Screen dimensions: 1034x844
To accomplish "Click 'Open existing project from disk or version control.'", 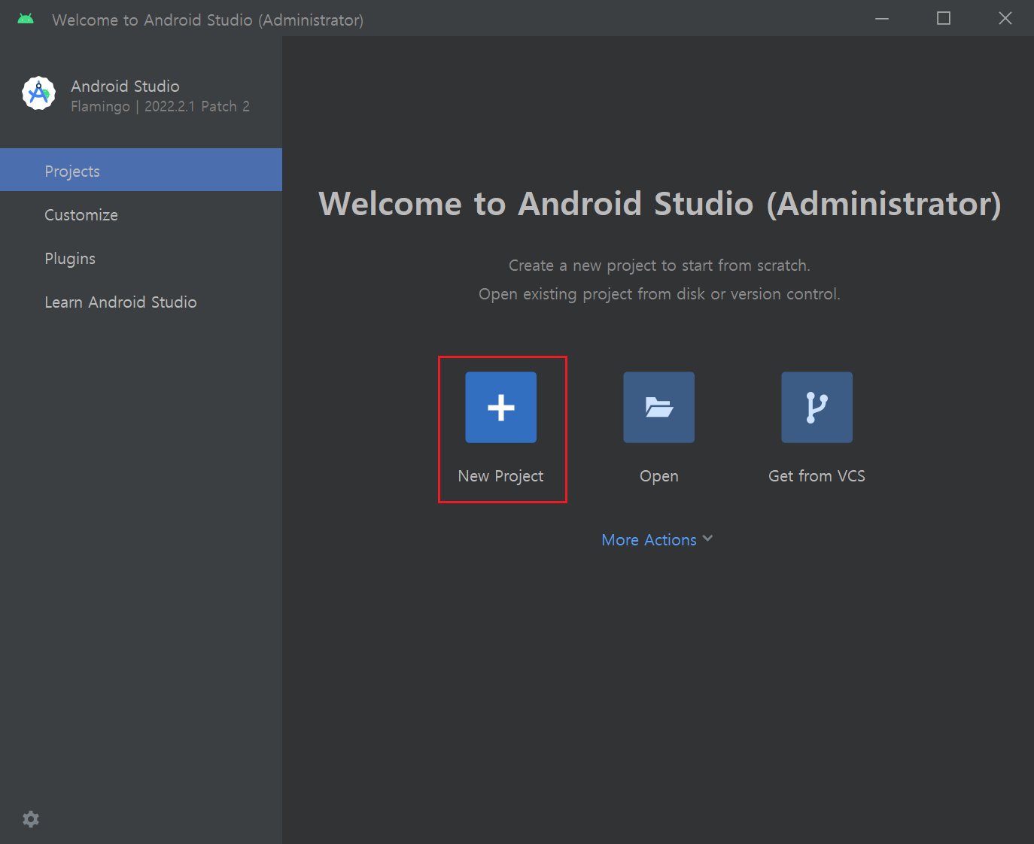I will [x=659, y=294].
